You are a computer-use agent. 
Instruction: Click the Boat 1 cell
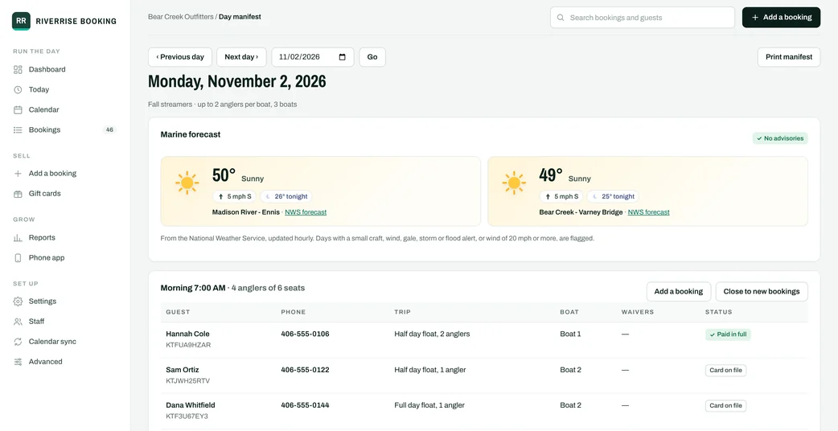[x=570, y=335]
